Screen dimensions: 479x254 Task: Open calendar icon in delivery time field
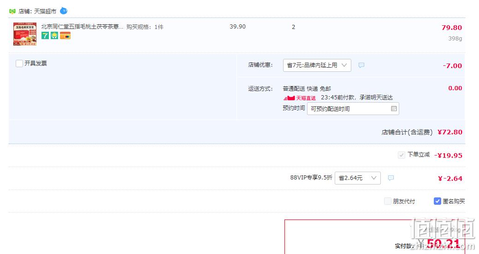[394, 109]
